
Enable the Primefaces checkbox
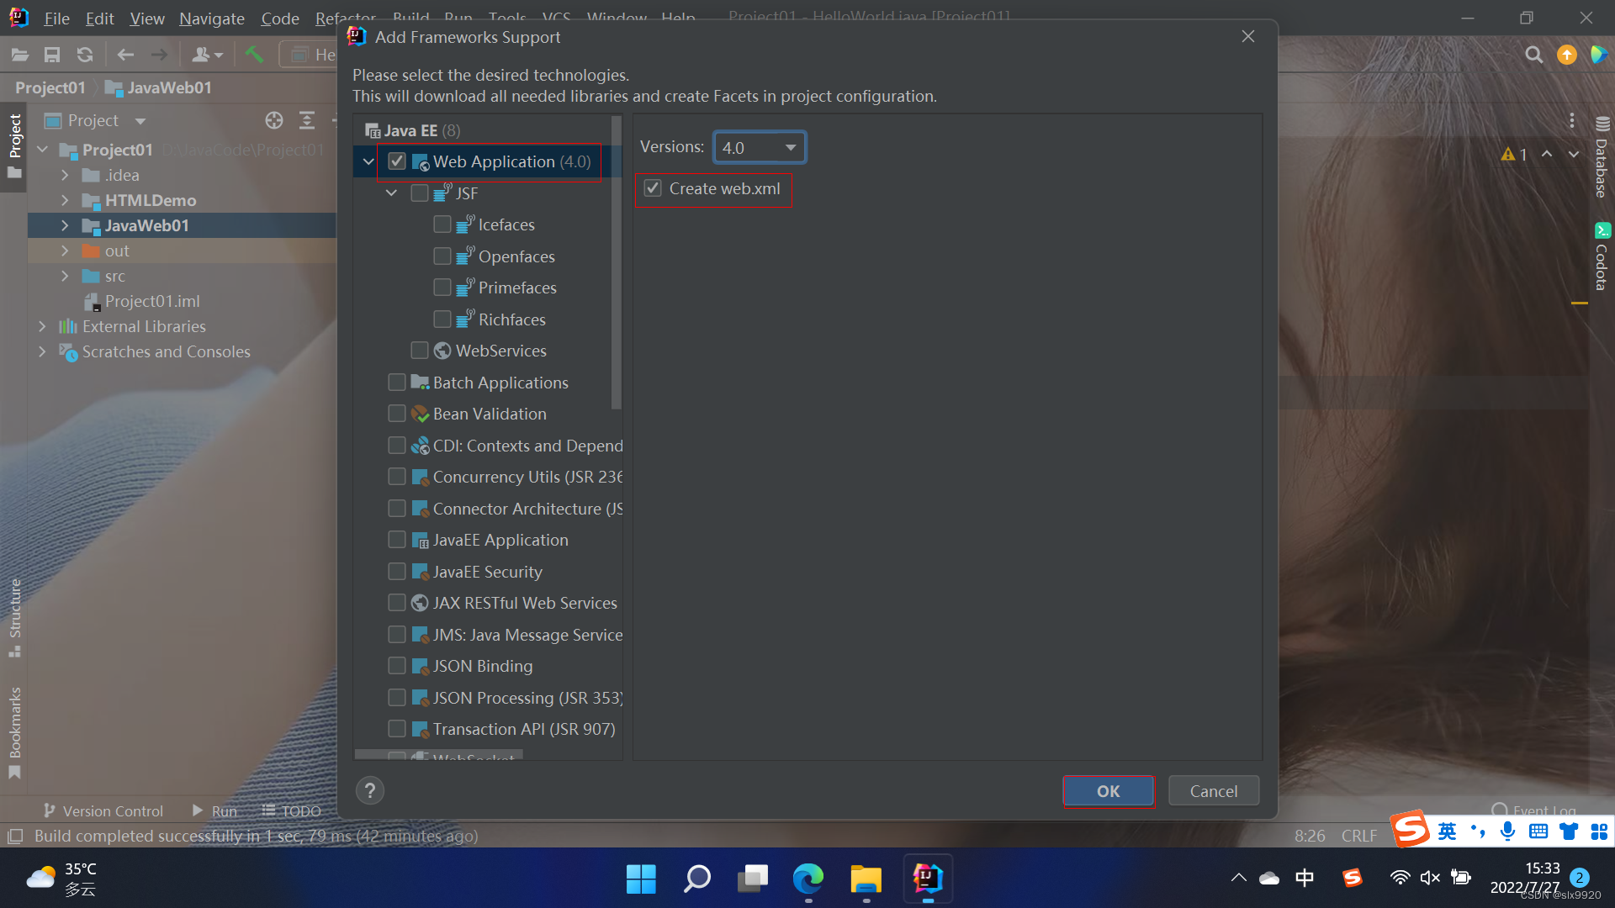click(442, 288)
